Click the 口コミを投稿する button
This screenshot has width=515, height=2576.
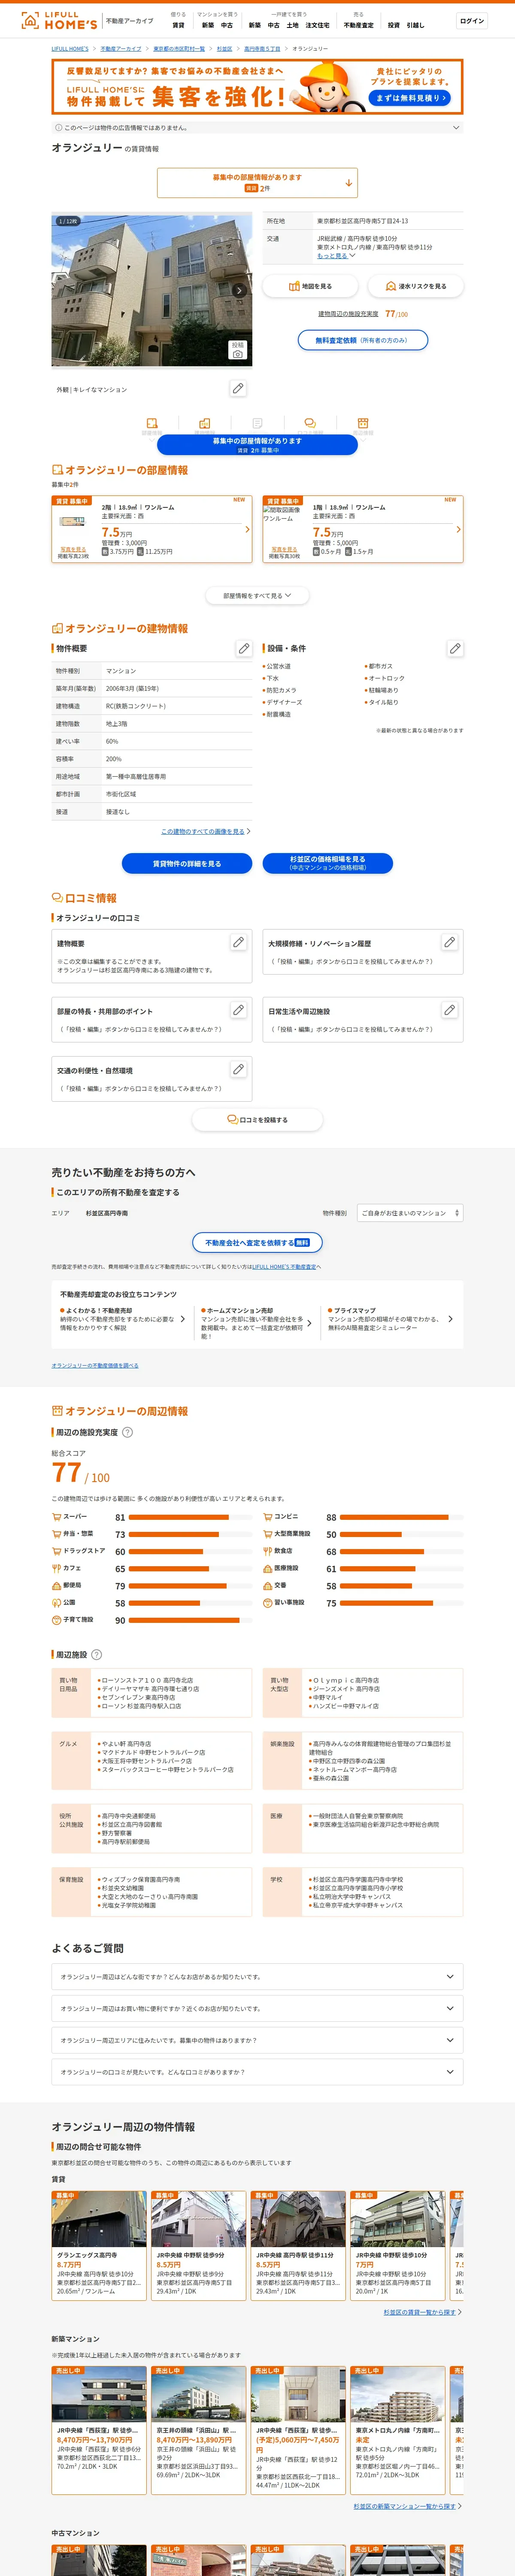257,1120
